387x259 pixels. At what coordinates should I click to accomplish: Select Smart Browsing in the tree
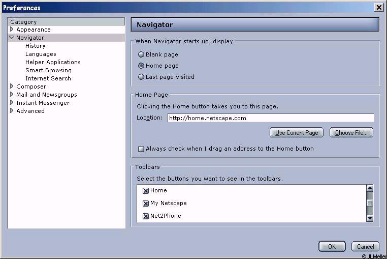coord(48,70)
